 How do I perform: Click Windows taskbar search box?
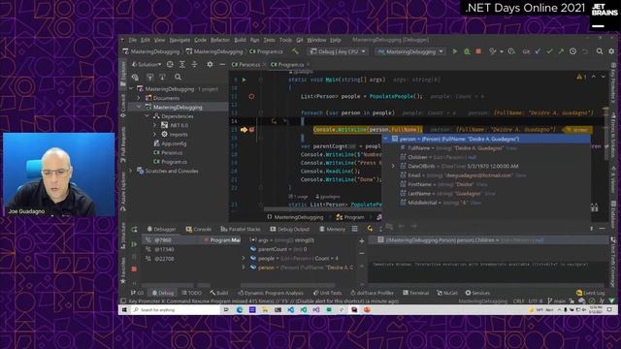coord(175,310)
